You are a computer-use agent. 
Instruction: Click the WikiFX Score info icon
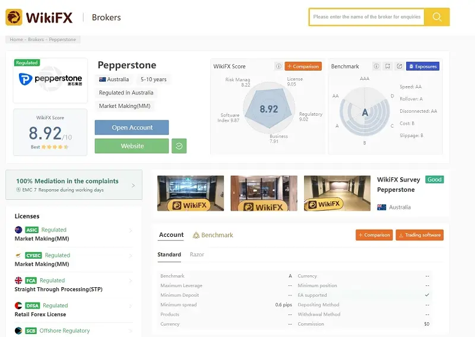point(278,66)
